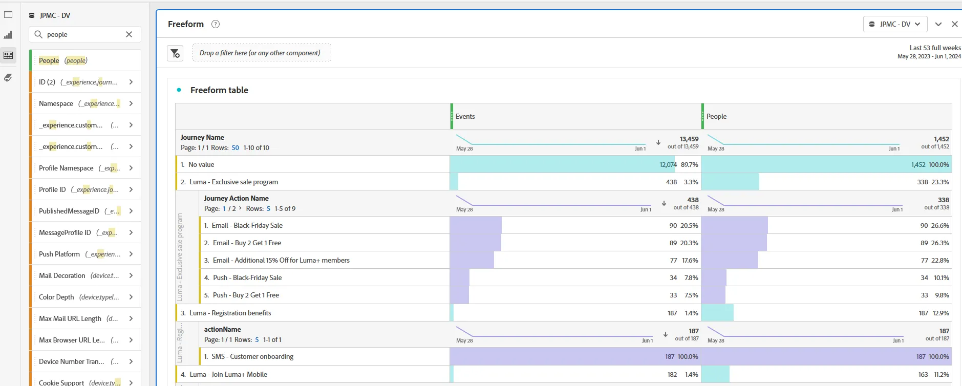962x386 pixels.
Task: Select 'Email - Black-Friday Sale' row
Action: pos(325,225)
